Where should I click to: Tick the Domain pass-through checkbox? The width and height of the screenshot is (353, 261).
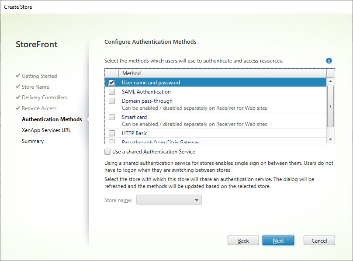click(x=112, y=101)
